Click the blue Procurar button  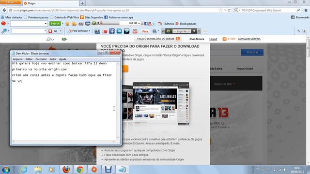tap(252, 52)
